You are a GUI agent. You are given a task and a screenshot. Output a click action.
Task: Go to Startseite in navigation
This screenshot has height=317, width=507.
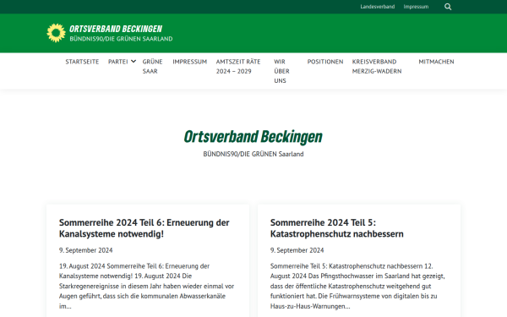[82, 62]
